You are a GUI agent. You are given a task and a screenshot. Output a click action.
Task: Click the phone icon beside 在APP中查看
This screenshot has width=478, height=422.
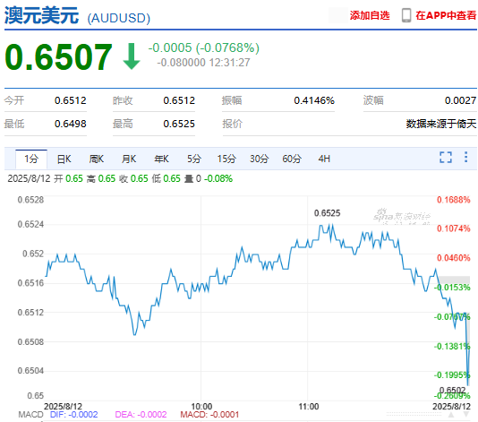coord(405,15)
